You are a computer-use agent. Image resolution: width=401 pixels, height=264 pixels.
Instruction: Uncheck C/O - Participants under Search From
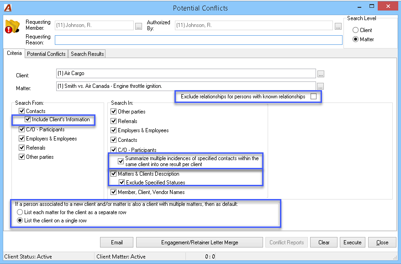coord(22,129)
